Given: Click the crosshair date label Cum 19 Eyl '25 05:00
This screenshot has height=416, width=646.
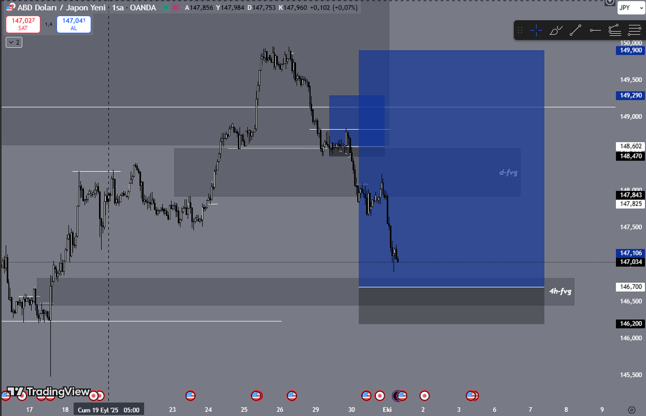Looking at the screenshot, I should tap(109, 410).
